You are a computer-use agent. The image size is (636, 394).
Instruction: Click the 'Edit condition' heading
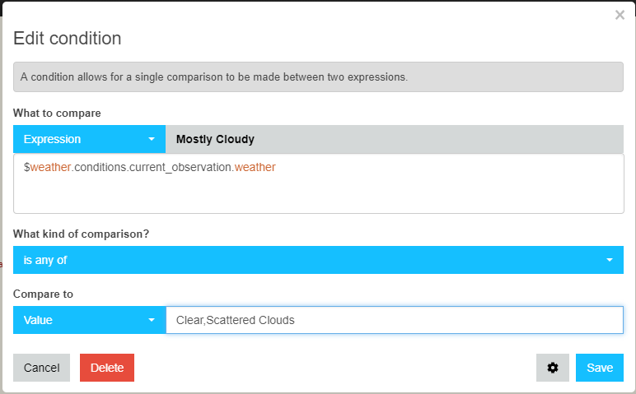68,39
